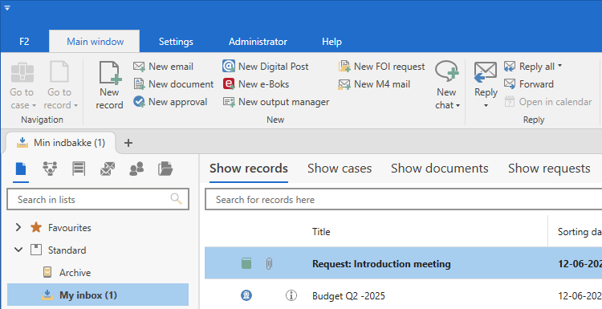
Task: Switch to Show cases view
Action: (x=340, y=169)
